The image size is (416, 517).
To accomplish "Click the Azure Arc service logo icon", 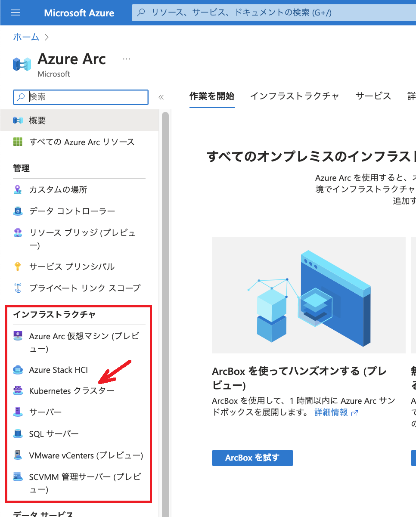I will pyautogui.click(x=22, y=64).
